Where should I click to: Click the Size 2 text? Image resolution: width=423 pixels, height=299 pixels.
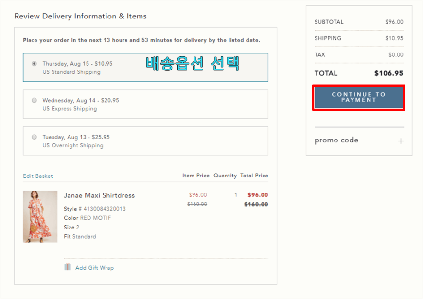(71, 227)
